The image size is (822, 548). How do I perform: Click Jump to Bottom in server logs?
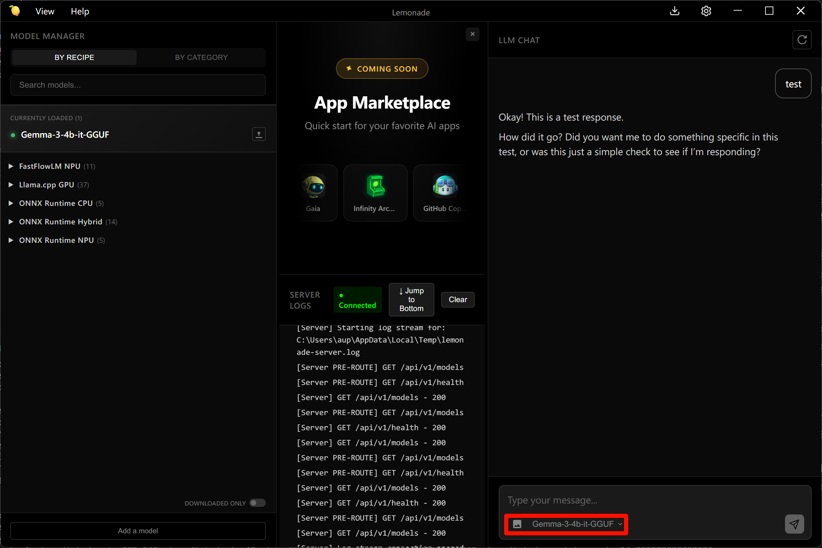pyautogui.click(x=411, y=299)
